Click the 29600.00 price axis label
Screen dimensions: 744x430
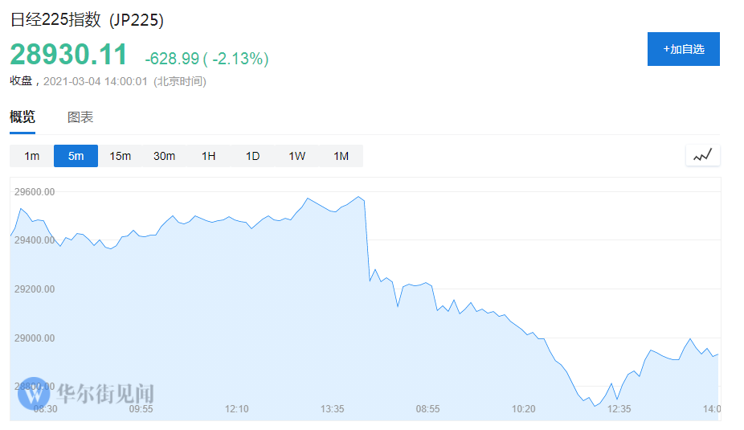pyautogui.click(x=35, y=192)
